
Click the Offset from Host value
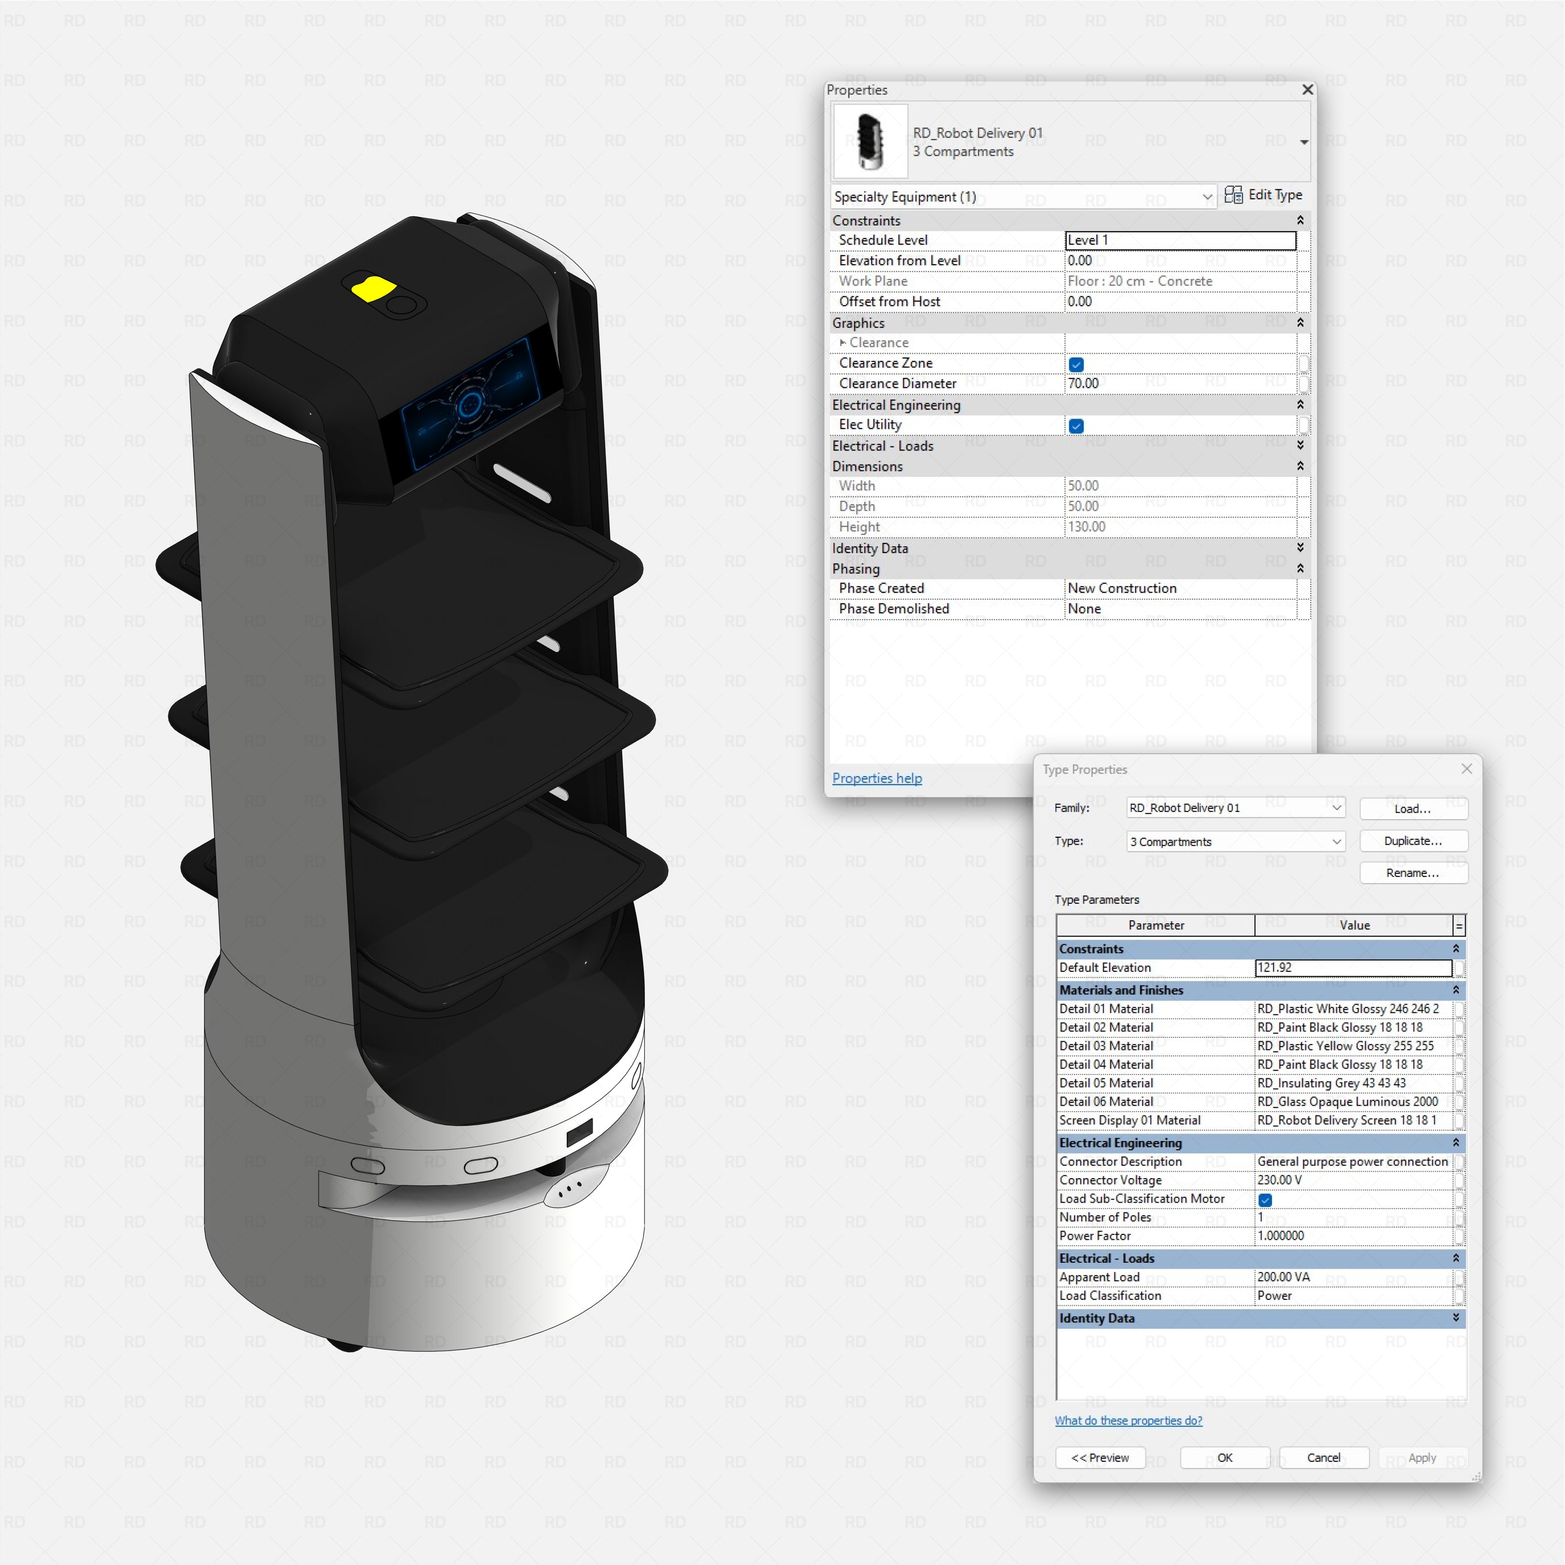[1180, 301]
